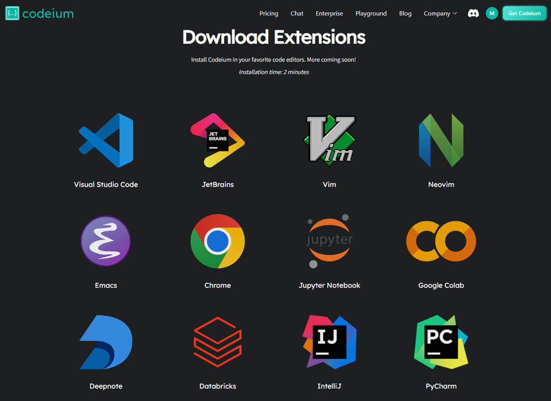Click the Visual Studio Code logo icon
This screenshot has height=401, width=551.
[106, 140]
